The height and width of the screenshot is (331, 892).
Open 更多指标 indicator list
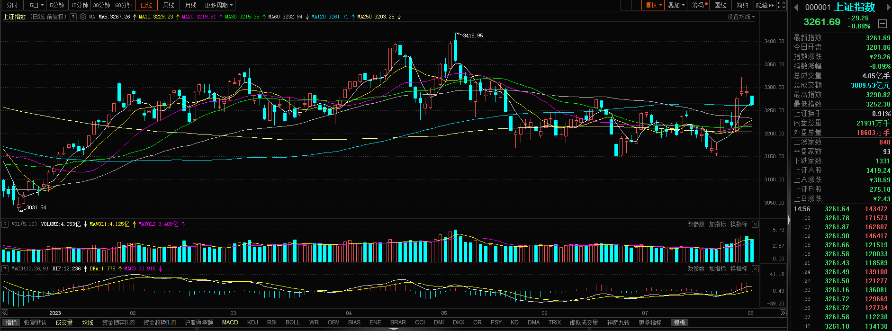coord(650,322)
